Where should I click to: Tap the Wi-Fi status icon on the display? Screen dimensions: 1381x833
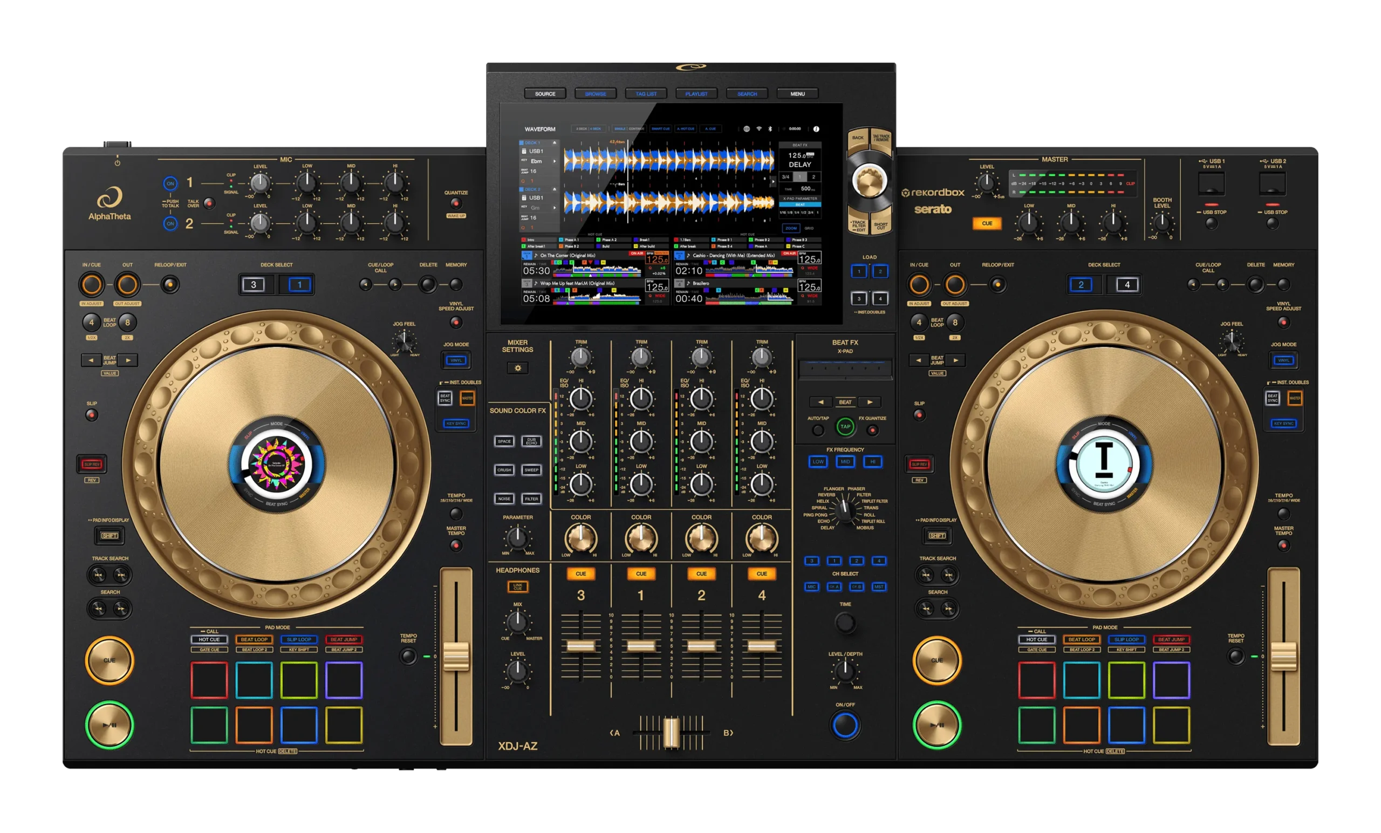pyautogui.click(x=760, y=129)
